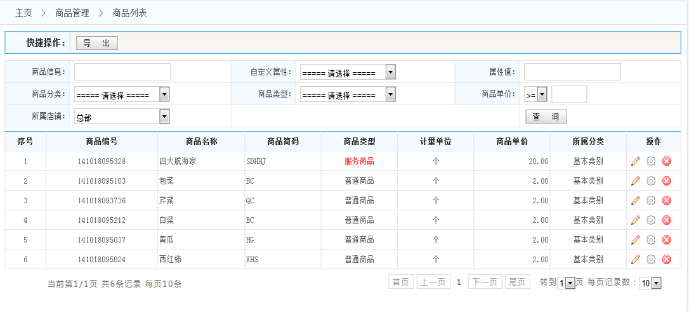Change the 每页记录数 page size dropdown
Screen dimensions: 689x311
tap(650, 283)
